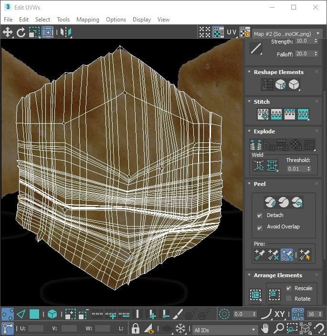Click the Quick Peel icon
Screen dimensions: 327x336
click(x=270, y=202)
